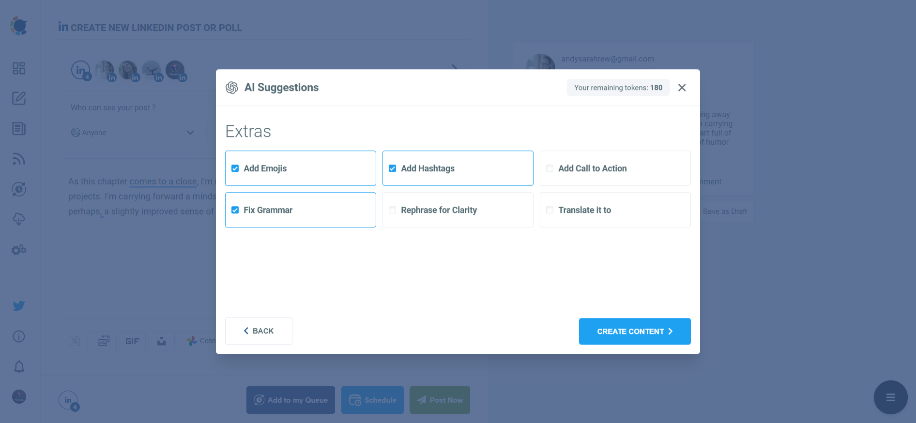Viewport: 916px width, 423px height.
Task: Uncheck the Add Hashtags option
Action: [392, 168]
